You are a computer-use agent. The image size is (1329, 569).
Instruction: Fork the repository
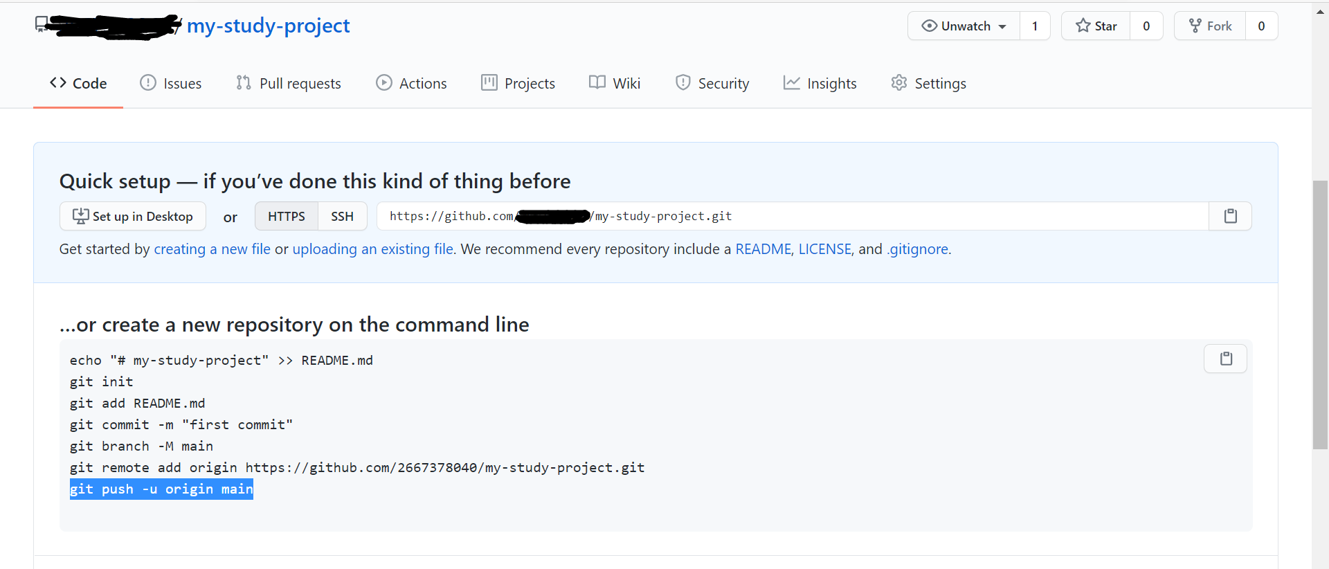(1210, 26)
